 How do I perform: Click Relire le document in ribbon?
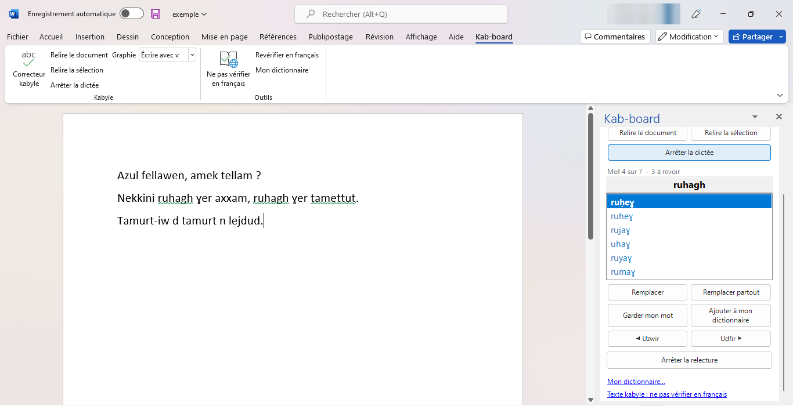(79, 55)
